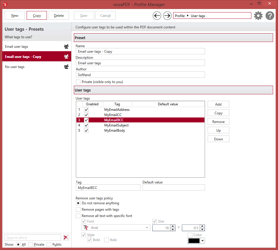Image resolution: width=278 pixels, height=250 pixels.
Task: Open the color picker dropdown arrow
Action: [202, 241]
